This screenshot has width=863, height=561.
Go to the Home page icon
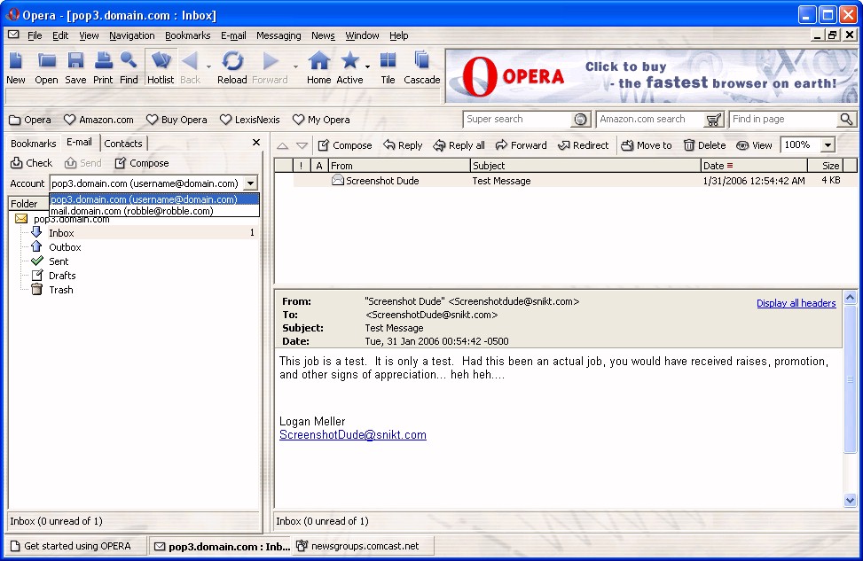(x=319, y=61)
